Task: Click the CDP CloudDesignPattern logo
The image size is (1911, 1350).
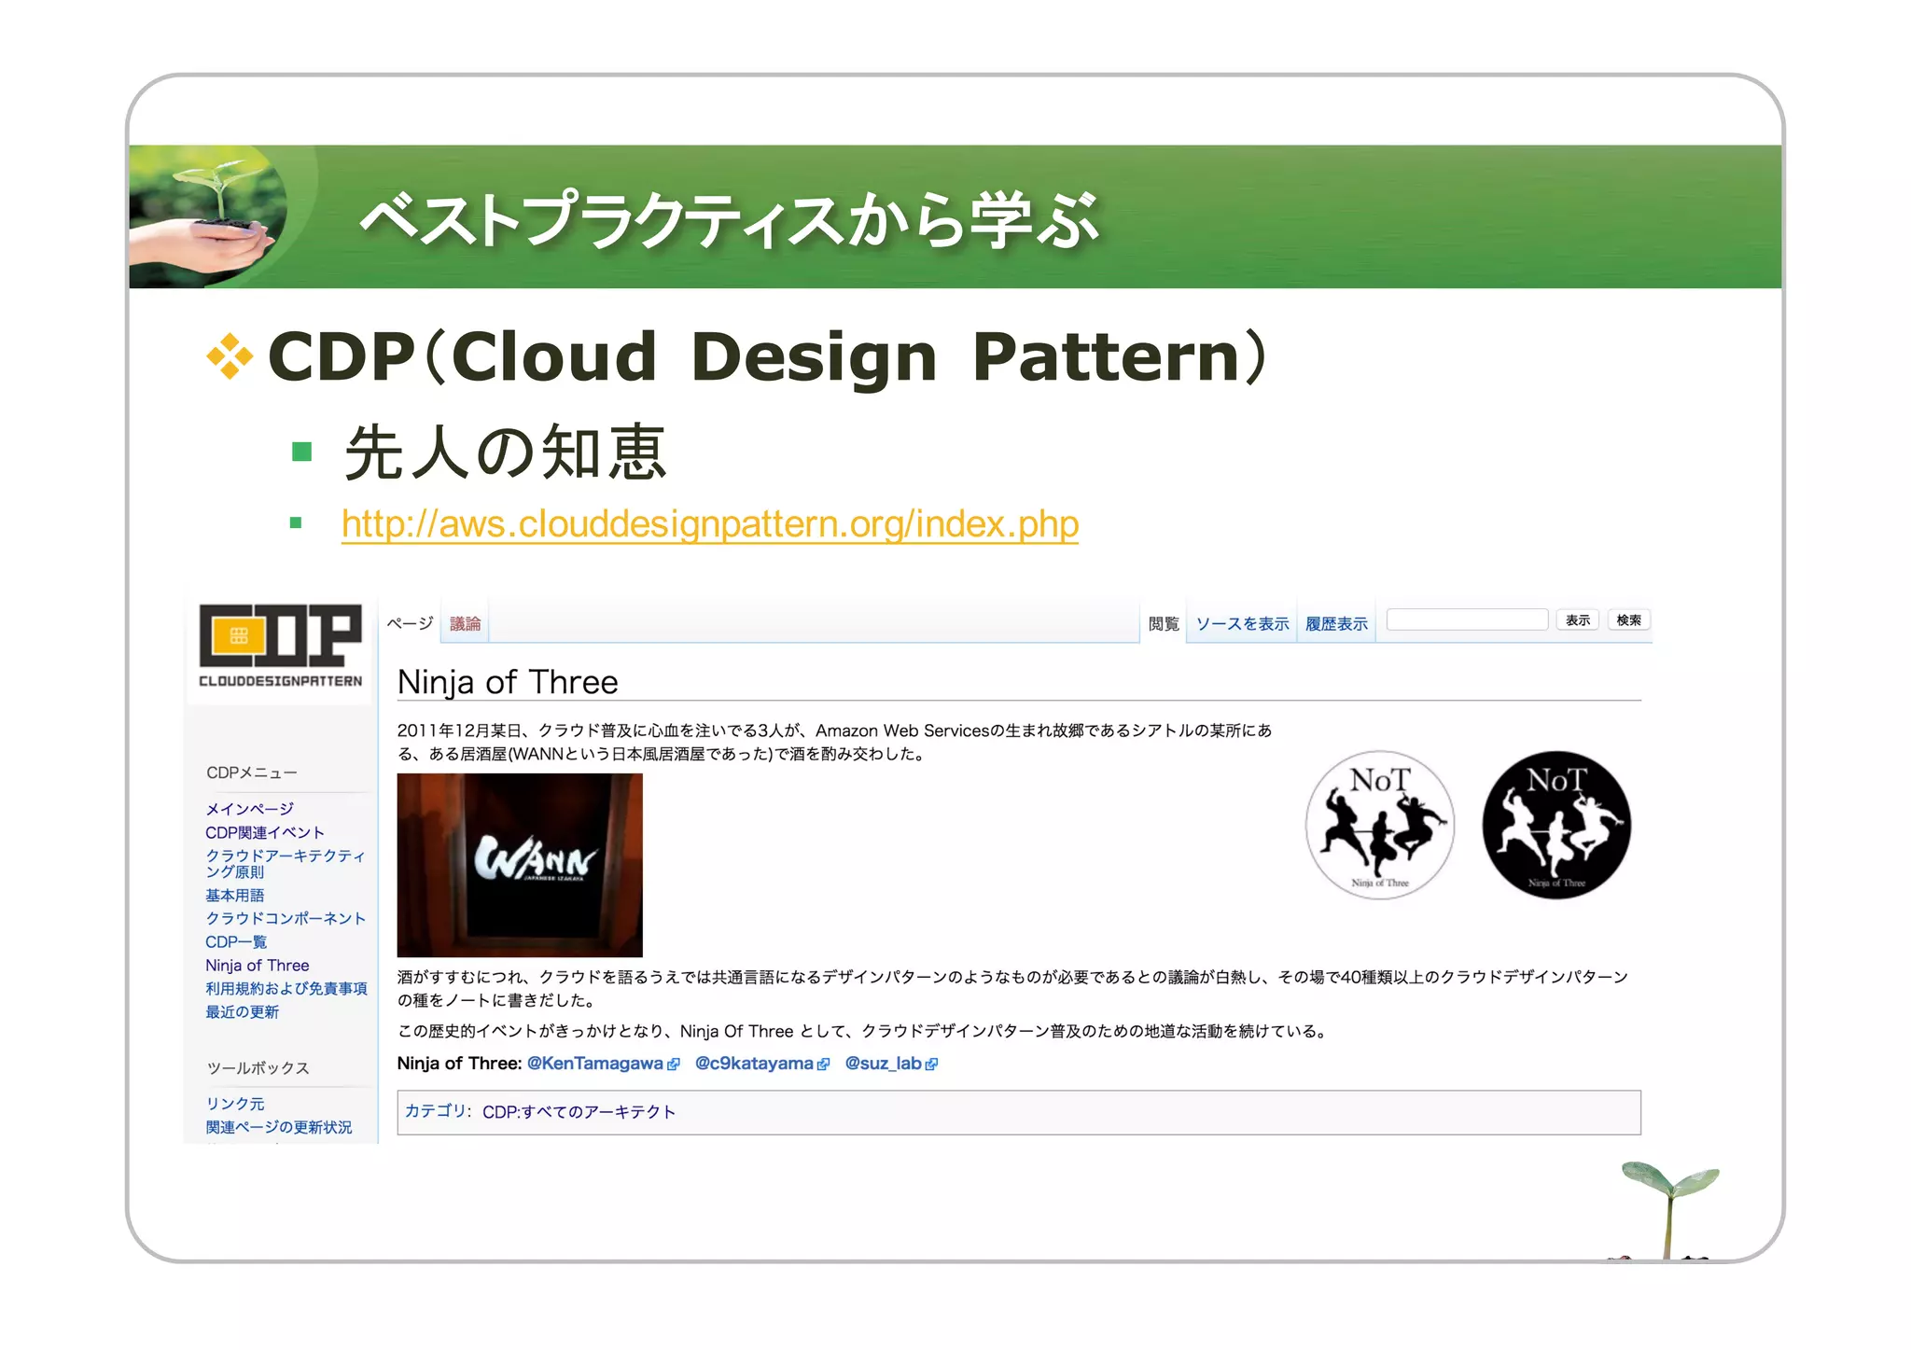Action: tap(280, 646)
